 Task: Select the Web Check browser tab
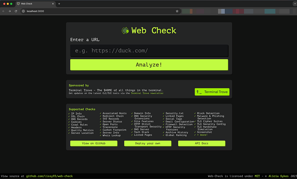tap(36, 4)
